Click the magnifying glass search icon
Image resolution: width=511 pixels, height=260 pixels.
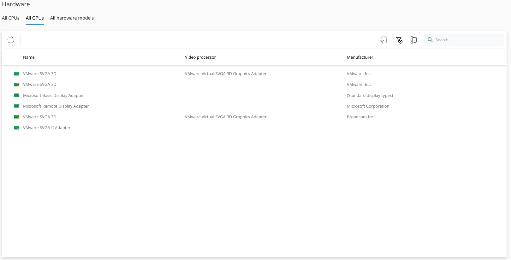pyautogui.click(x=430, y=40)
